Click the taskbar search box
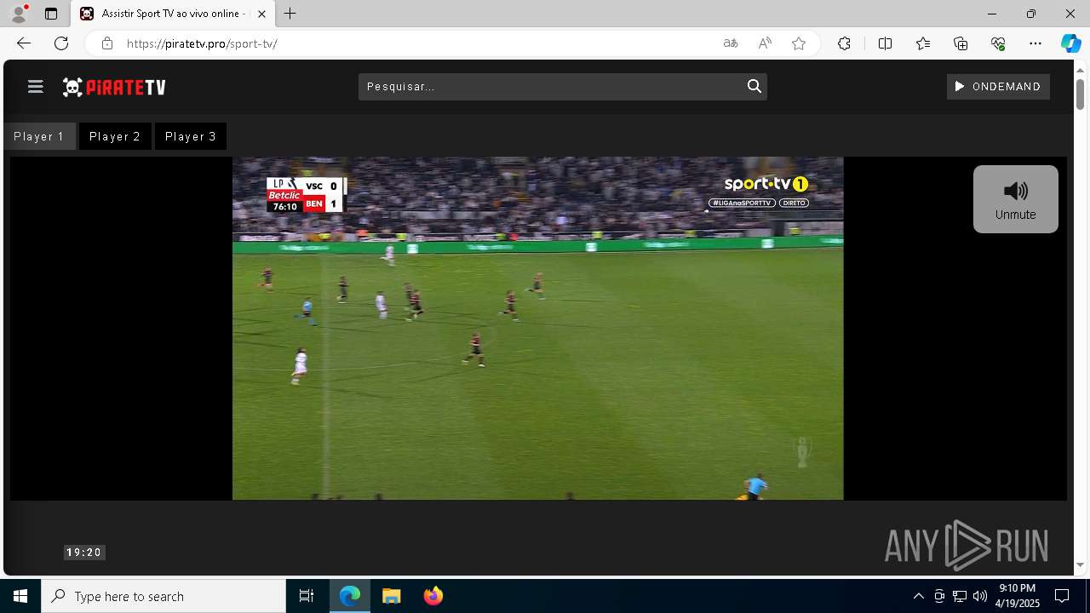This screenshot has height=613, width=1090. pos(163,596)
